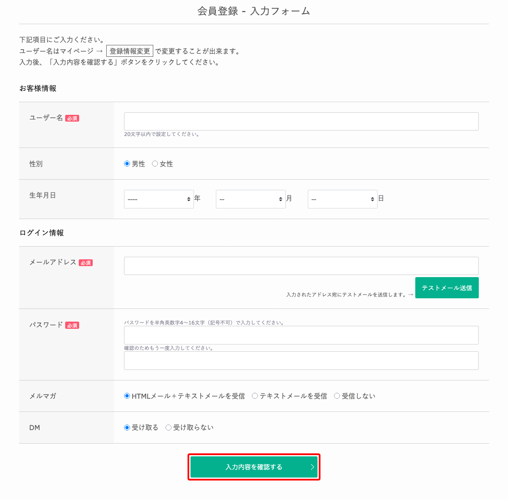The image size is (508, 500).
Task: Select メルマガ 受信しない radio option
Action: (x=337, y=396)
